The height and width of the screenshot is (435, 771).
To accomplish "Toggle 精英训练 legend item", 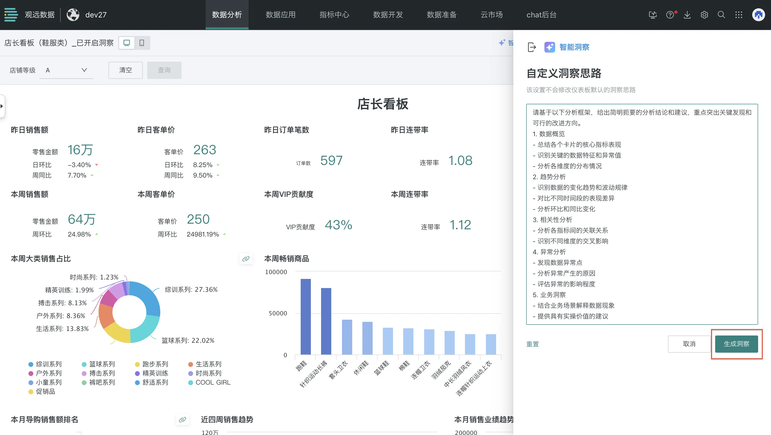I will 152,373.
